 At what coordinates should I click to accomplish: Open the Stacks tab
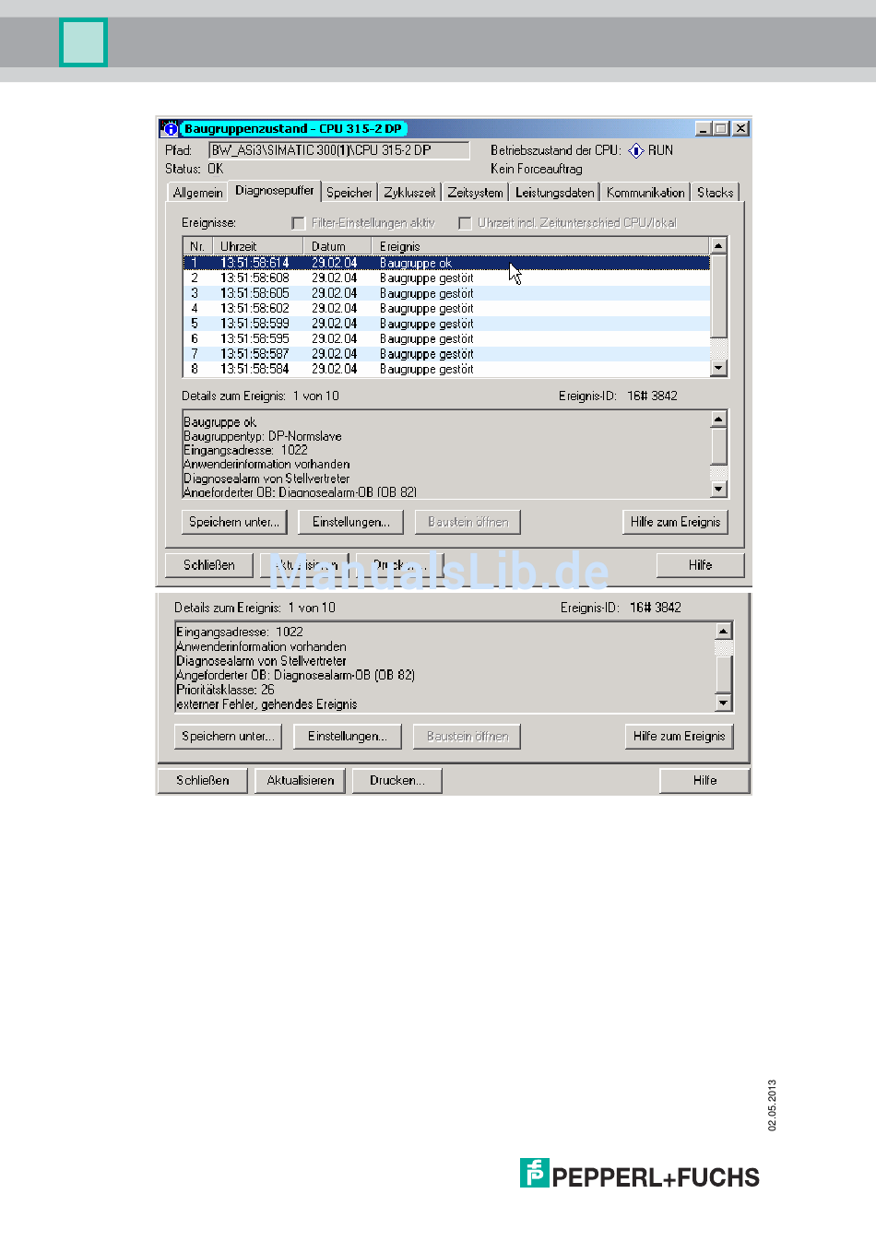716,193
